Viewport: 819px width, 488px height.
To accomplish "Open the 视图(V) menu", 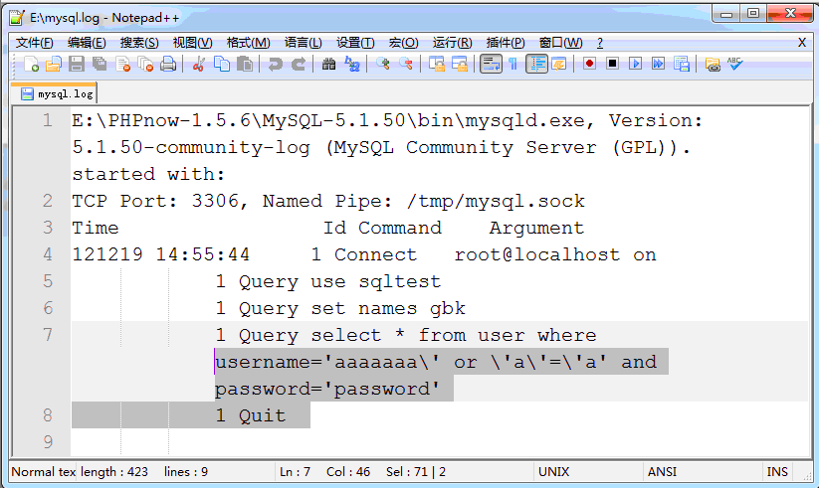I will pos(193,43).
